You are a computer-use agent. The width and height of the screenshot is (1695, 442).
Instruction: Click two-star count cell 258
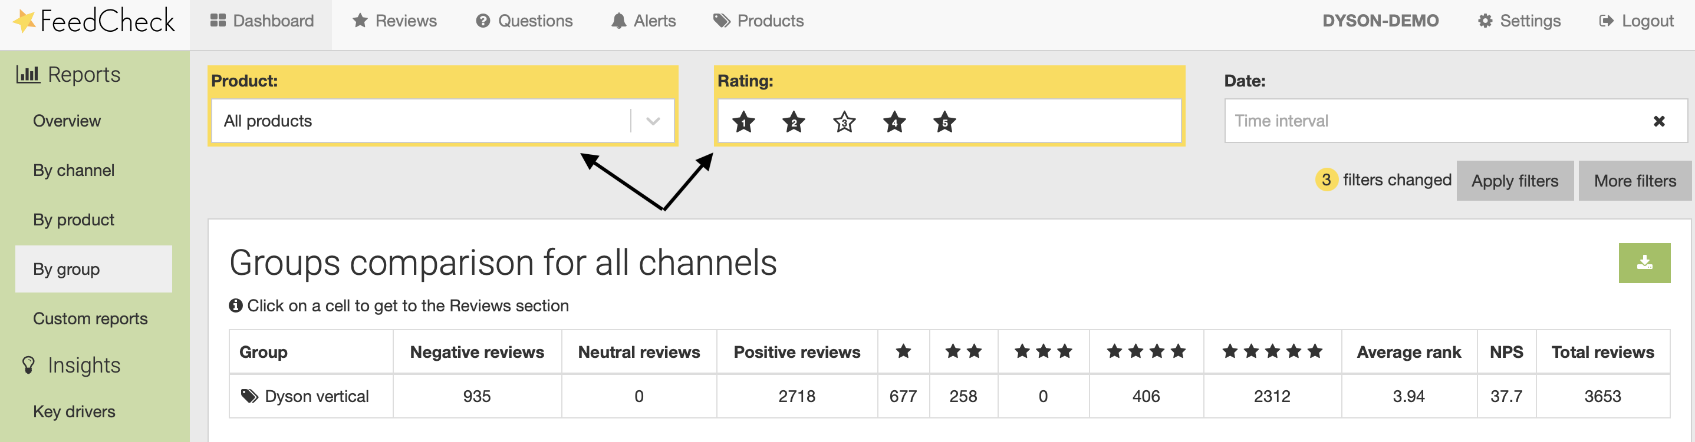point(963,396)
